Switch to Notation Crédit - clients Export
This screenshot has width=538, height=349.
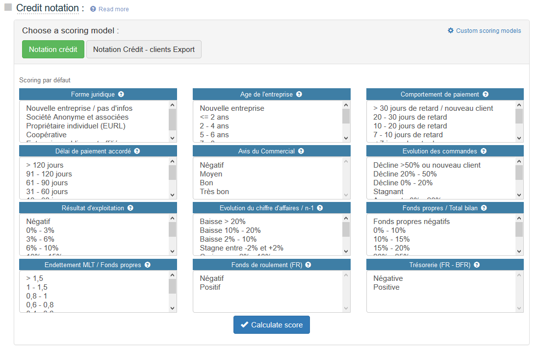click(x=144, y=50)
